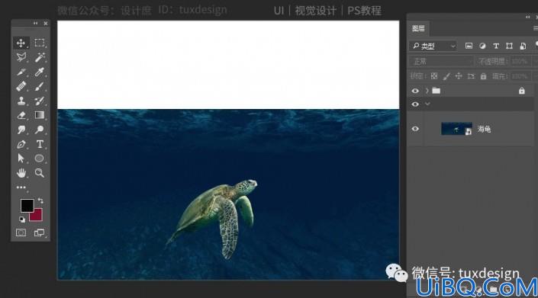Reset to default black and white colors
This screenshot has height=298, width=538.
(x=22, y=219)
